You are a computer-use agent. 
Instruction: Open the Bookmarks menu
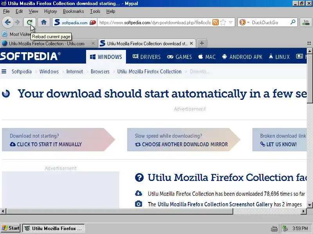(73, 11)
